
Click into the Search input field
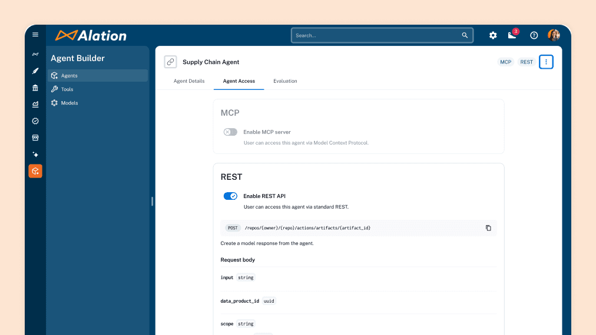tap(377, 35)
